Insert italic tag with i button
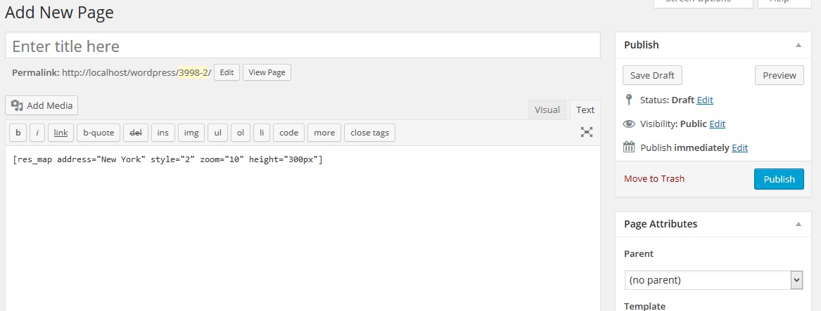The height and width of the screenshot is (311, 821). (x=37, y=132)
